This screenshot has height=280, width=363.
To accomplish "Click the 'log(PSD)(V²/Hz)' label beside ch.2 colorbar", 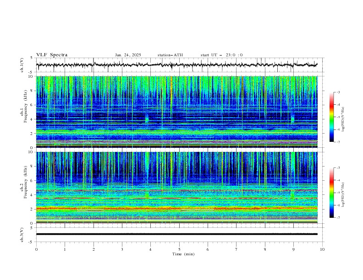I will click(343, 195).
